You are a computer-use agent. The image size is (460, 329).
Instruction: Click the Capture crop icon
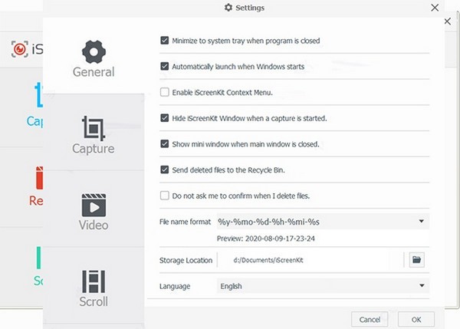(94, 127)
